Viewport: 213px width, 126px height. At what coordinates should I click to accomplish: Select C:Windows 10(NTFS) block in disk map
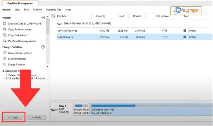[151, 109]
